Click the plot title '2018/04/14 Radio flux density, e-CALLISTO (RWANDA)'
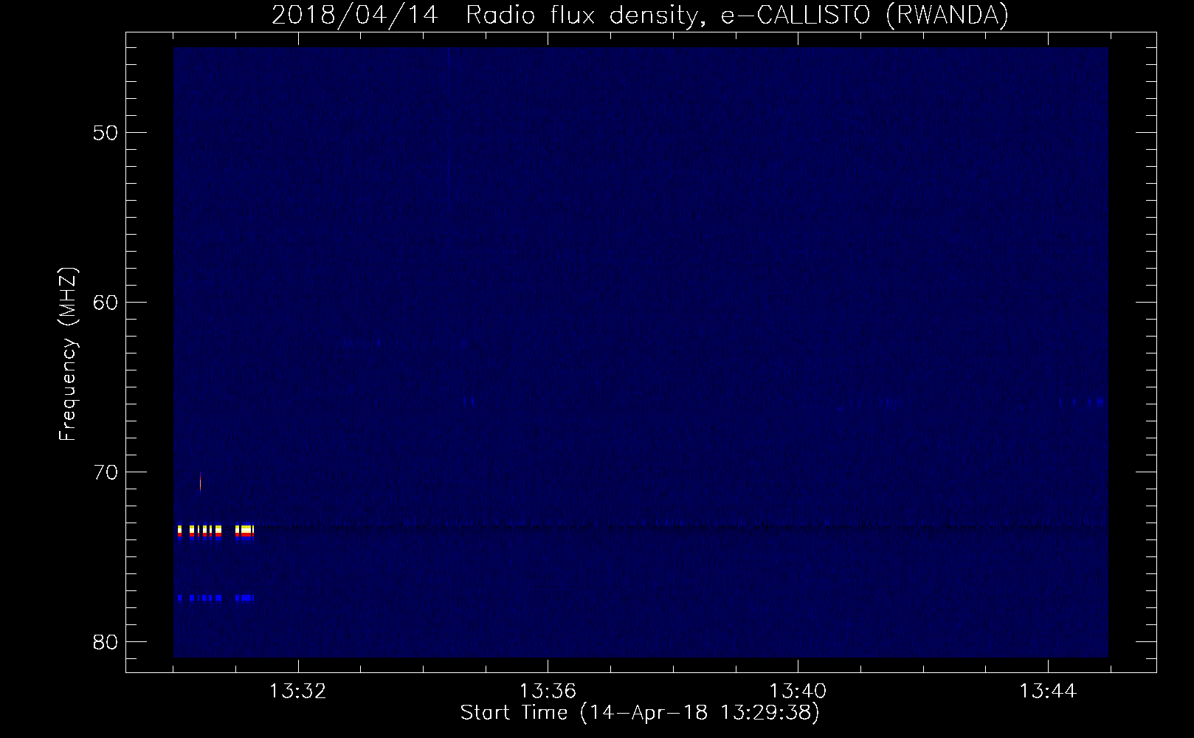Viewport: 1194px width, 738px height. click(640, 15)
